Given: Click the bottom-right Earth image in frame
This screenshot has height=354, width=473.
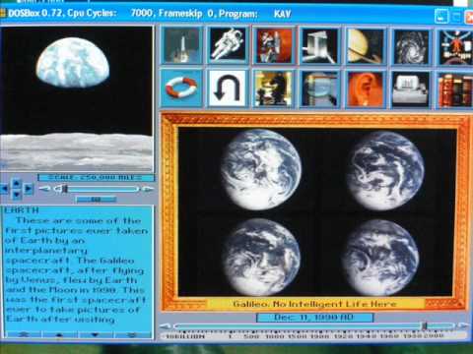Looking at the screenshot, I should 380,258.
